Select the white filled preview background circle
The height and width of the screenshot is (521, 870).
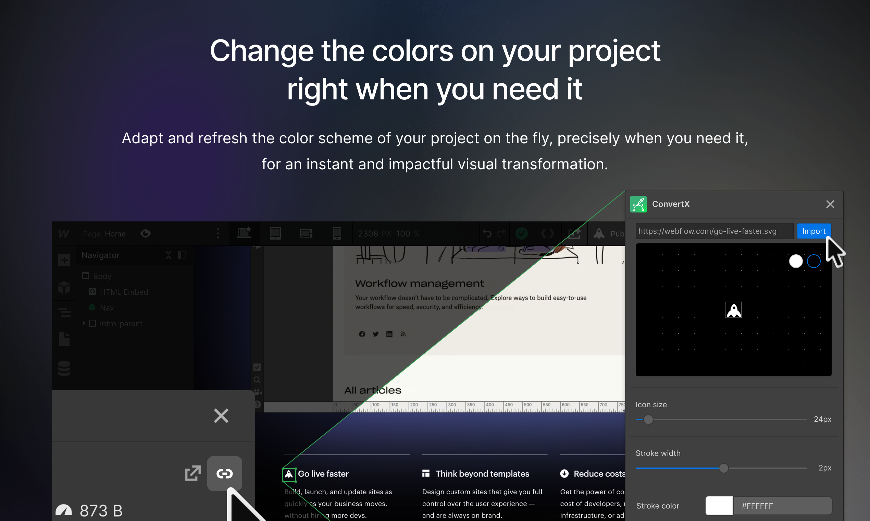[x=796, y=261]
